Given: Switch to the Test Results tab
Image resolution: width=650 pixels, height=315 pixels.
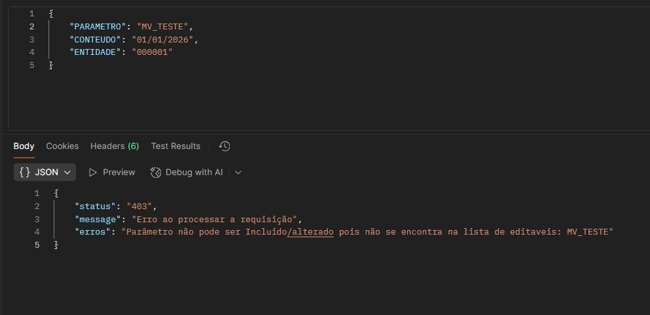Looking at the screenshot, I should [175, 146].
